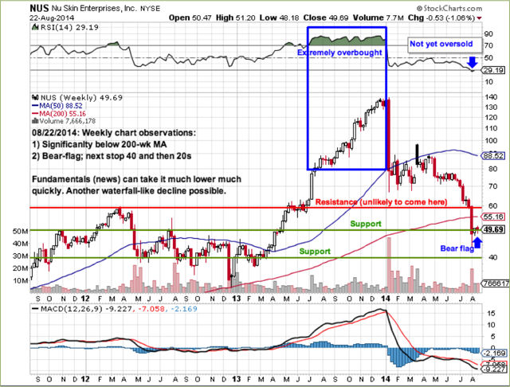Click the Volume 7.7M header value
This screenshot has height=387, width=510.
378,18
